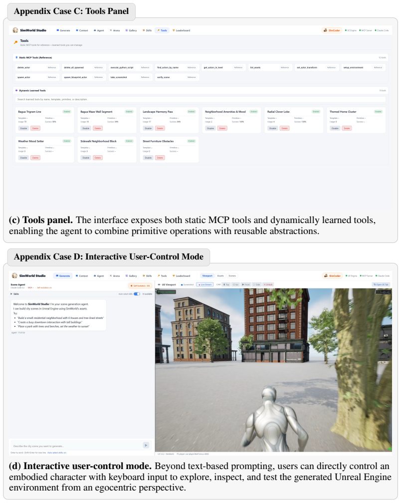The width and height of the screenshot is (401, 503).
Task: Select the spawn_blueprint_actor static tool
Action: point(83,77)
